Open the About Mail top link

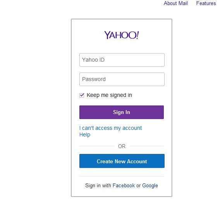176,3
